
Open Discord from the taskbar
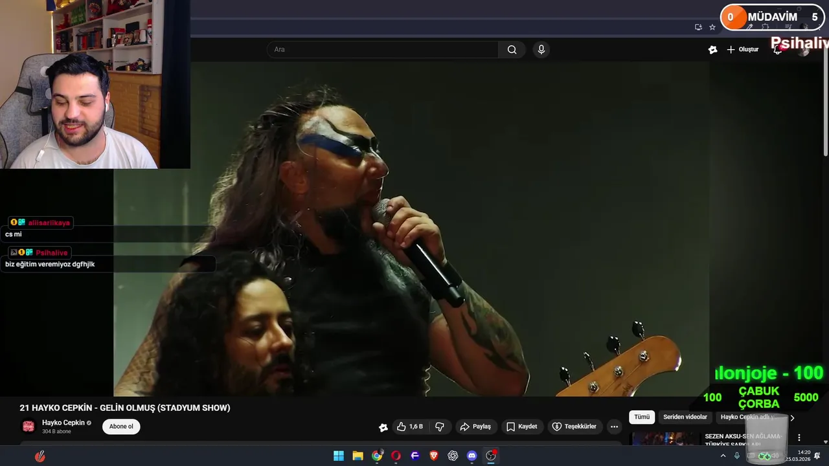click(x=472, y=456)
